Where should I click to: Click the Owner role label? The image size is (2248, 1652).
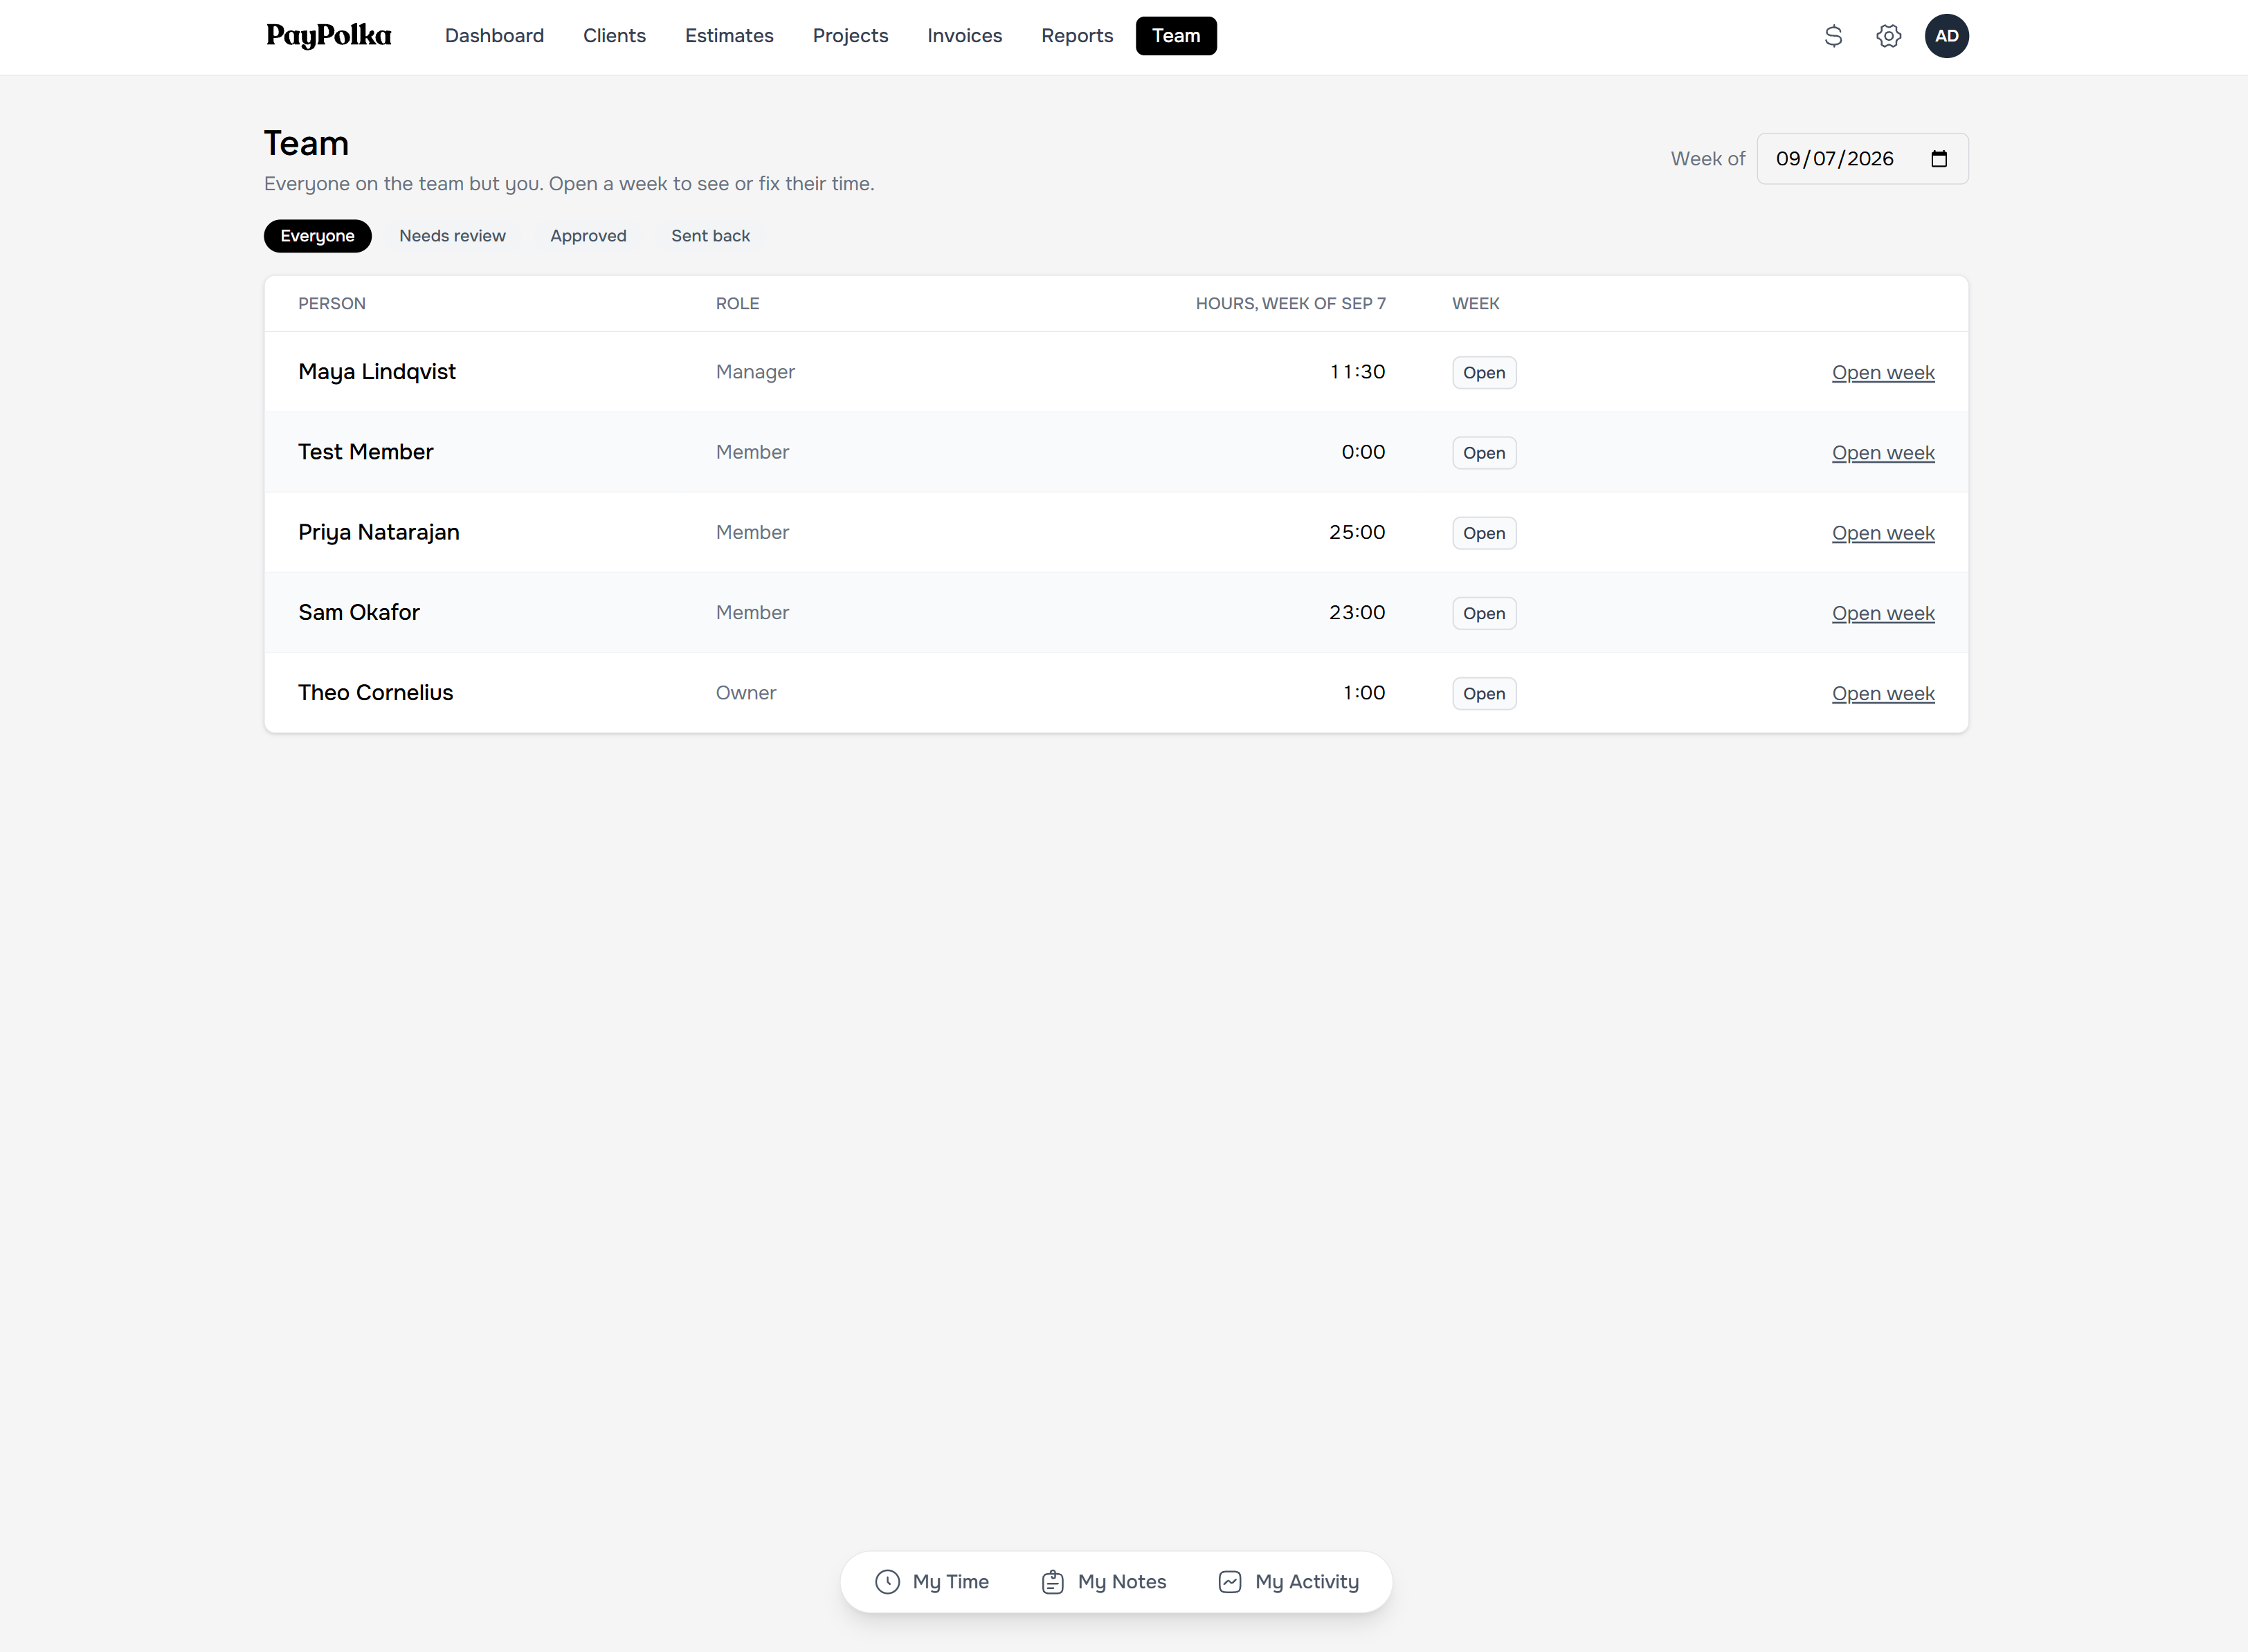(745, 692)
